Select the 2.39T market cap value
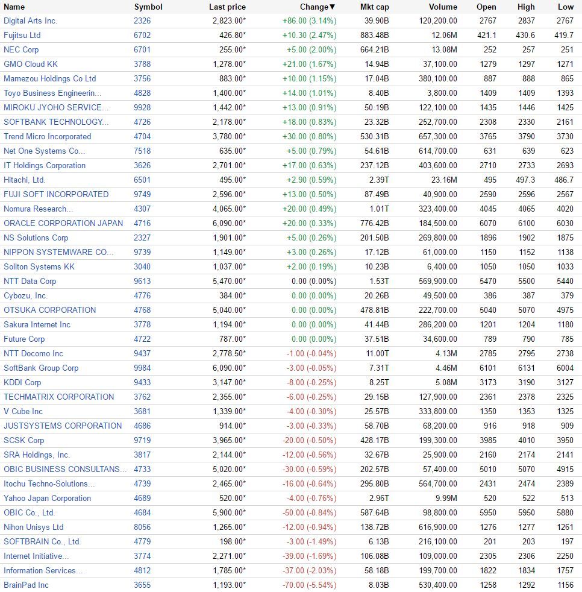Viewport: 582px width, 592px height. coord(379,180)
